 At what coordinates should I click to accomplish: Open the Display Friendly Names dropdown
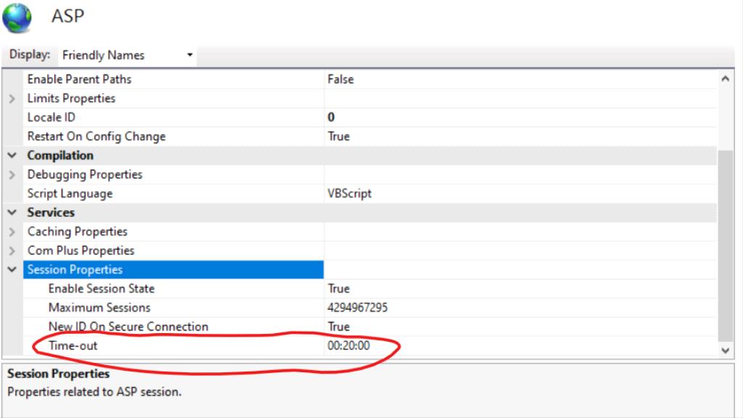tap(190, 54)
